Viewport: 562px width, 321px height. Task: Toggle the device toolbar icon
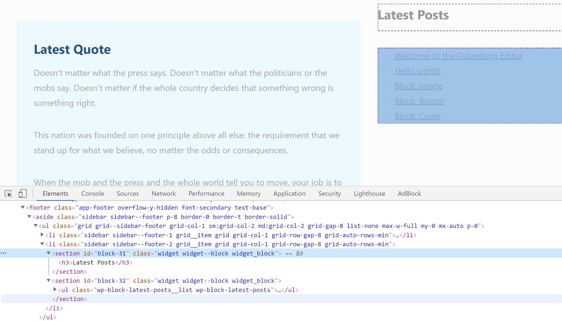point(22,194)
